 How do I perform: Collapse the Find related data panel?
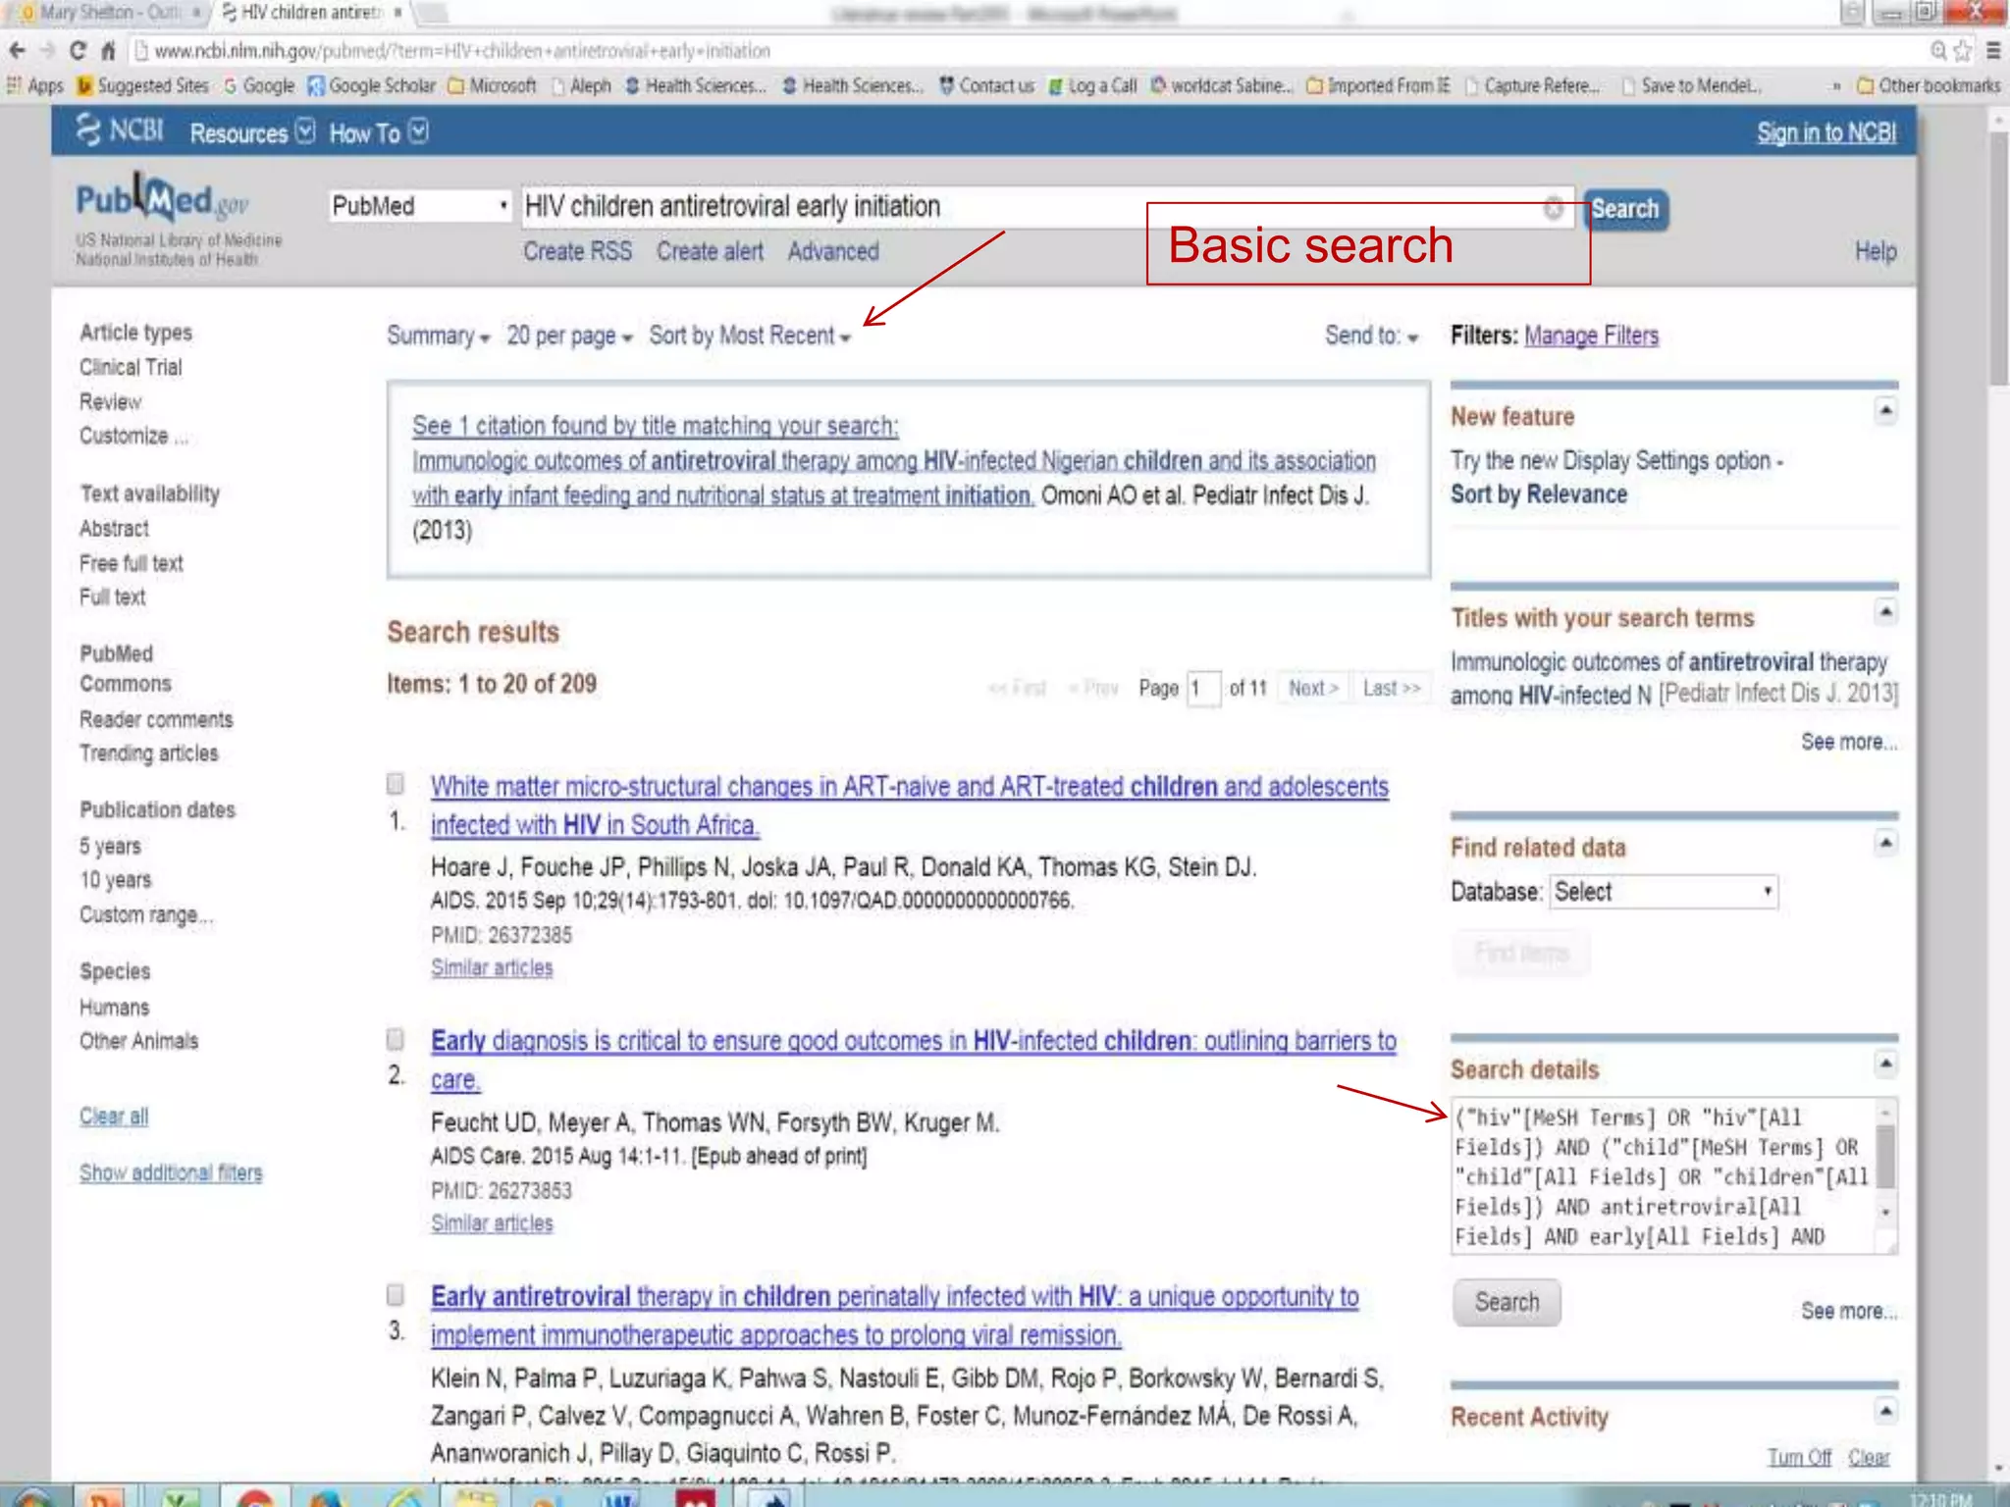pos(1885,843)
